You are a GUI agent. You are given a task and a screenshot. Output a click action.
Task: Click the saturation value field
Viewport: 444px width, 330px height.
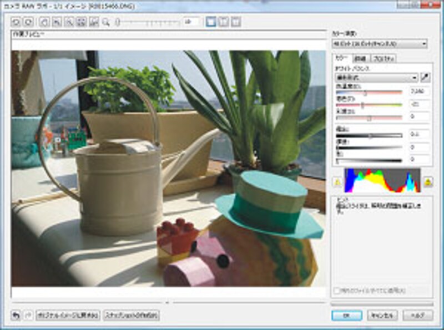tap(420, 116)
